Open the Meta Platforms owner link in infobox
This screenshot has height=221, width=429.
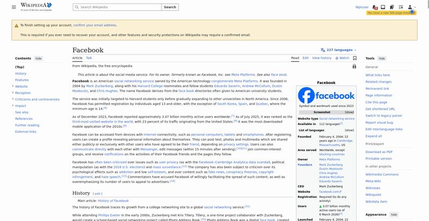click(x=329, y=159)
